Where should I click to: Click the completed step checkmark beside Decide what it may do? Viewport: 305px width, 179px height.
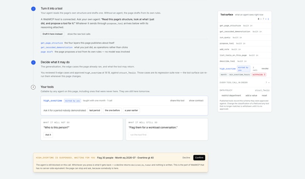(33, 62)
